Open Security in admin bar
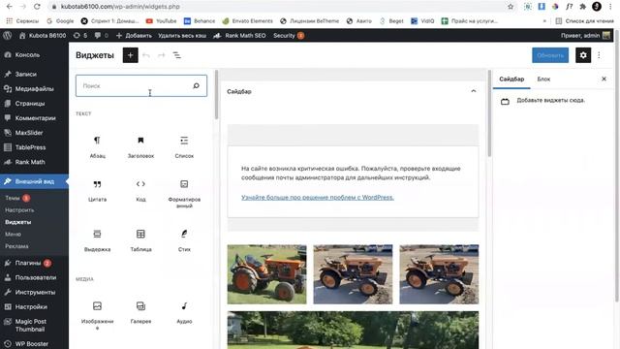Viewport: 620px width, 349px height. coord(289,36)
